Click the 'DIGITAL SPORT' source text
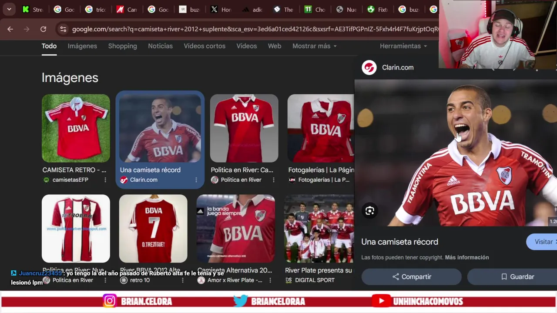Screen dimensions: 557x313 coord(315,280)
